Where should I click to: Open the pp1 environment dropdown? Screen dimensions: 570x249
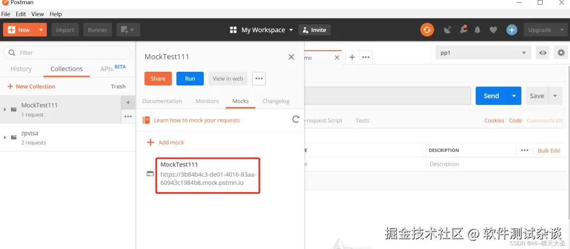point(483,53)
